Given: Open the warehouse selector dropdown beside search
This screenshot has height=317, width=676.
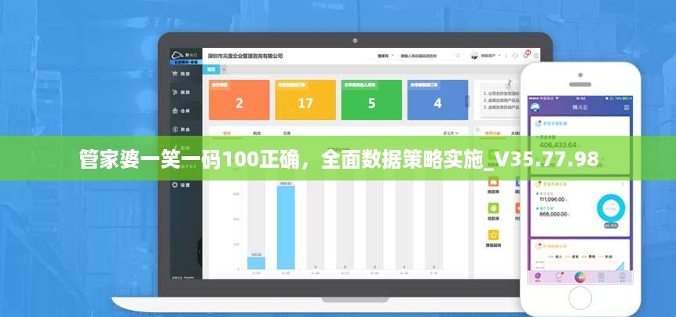Looking at the screenshot, I should (x=386, y=56).
